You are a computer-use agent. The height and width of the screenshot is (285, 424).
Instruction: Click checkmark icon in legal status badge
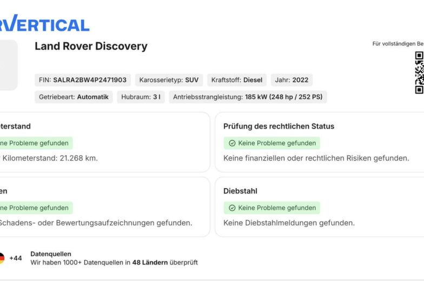232,143
